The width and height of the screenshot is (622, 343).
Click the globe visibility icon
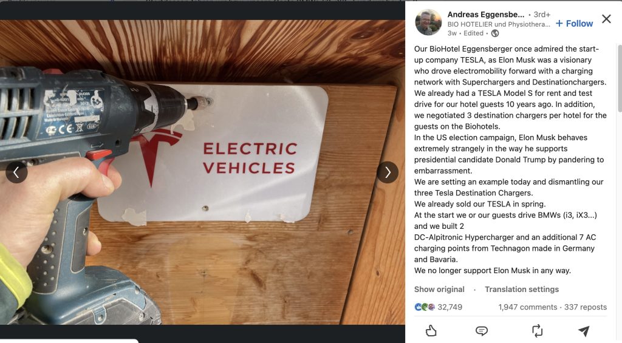pyautogui.click(x=495, y=33)
